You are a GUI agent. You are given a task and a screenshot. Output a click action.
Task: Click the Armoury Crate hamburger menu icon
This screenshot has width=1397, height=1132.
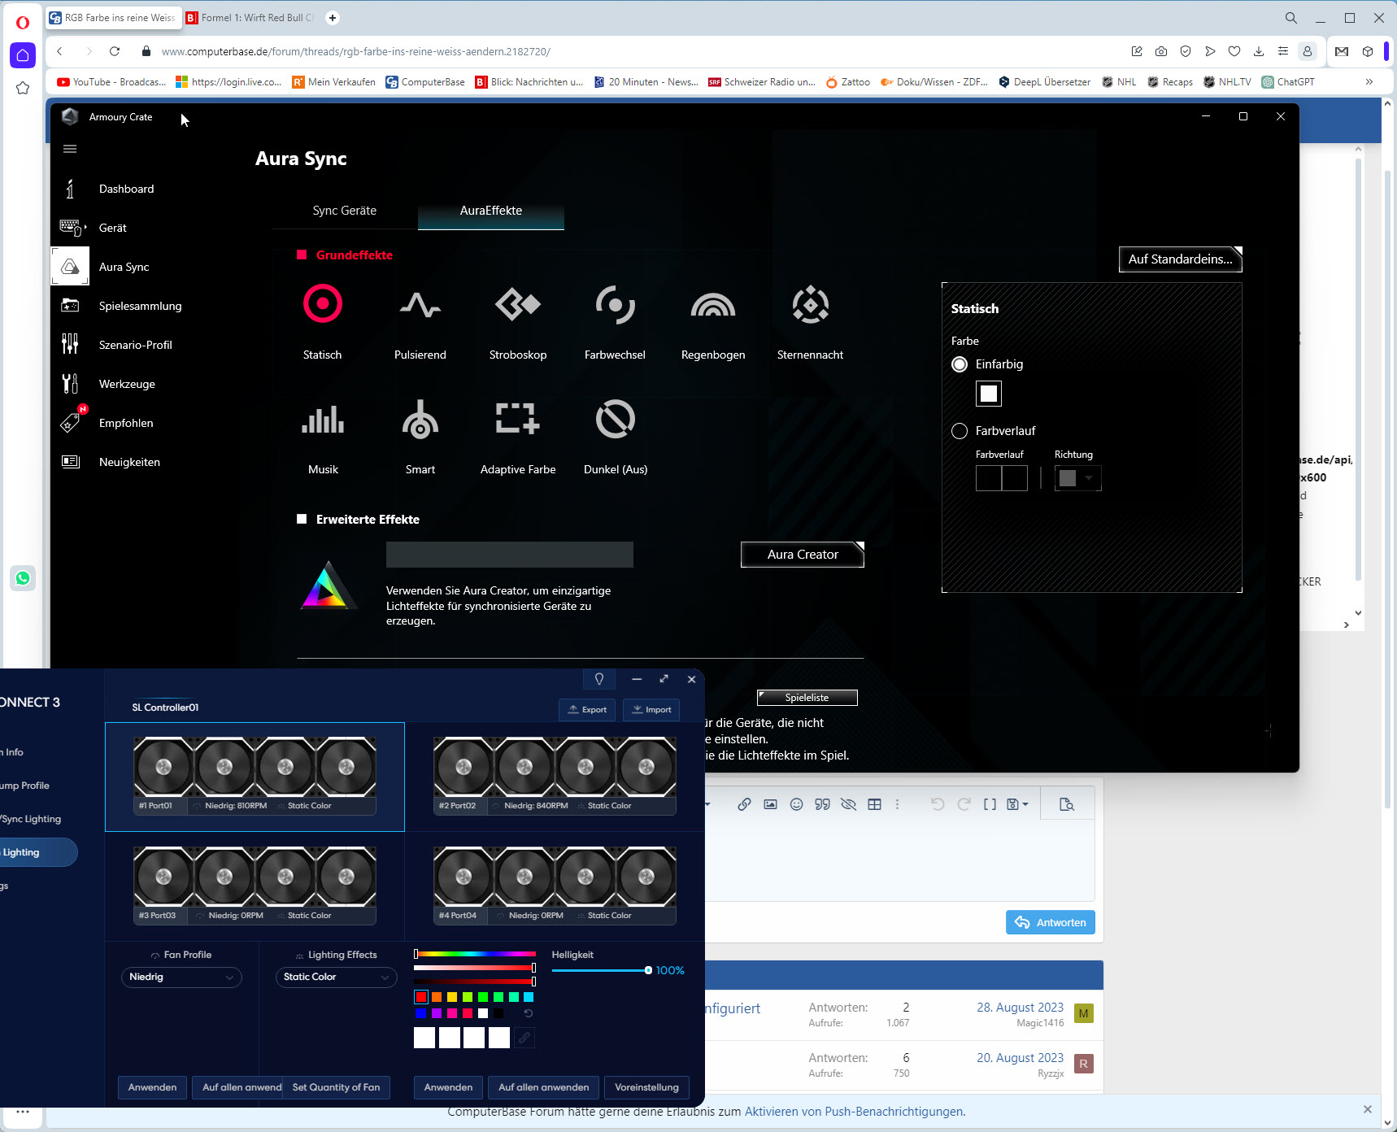(x=70, y=149)
